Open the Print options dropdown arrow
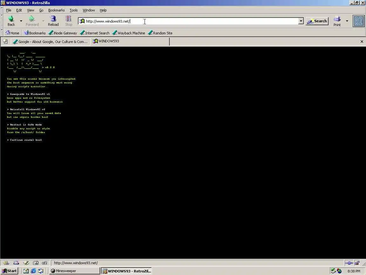The height and width of the screenshot is (275, 366). tap(347, 21)
